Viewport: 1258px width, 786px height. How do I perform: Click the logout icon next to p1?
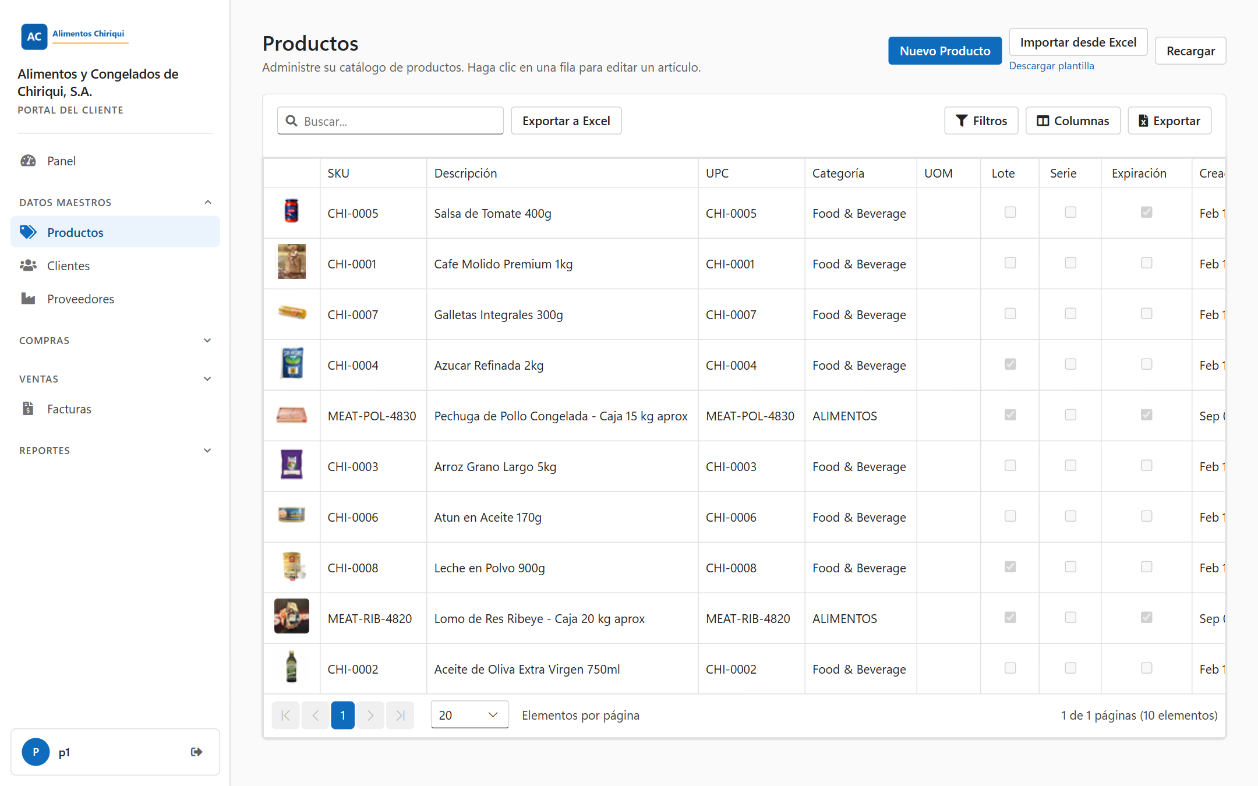click(197, 752)
